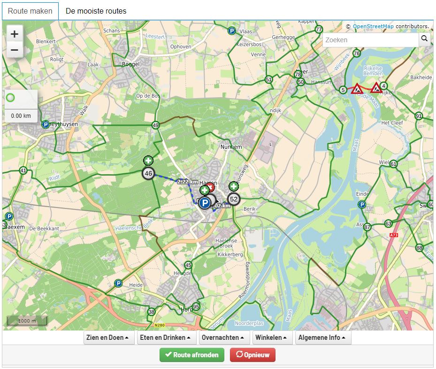The width and height of the screenshot is (436, 369).
Task: Click the red Opnieuw button
Action: tap(252, 355)
